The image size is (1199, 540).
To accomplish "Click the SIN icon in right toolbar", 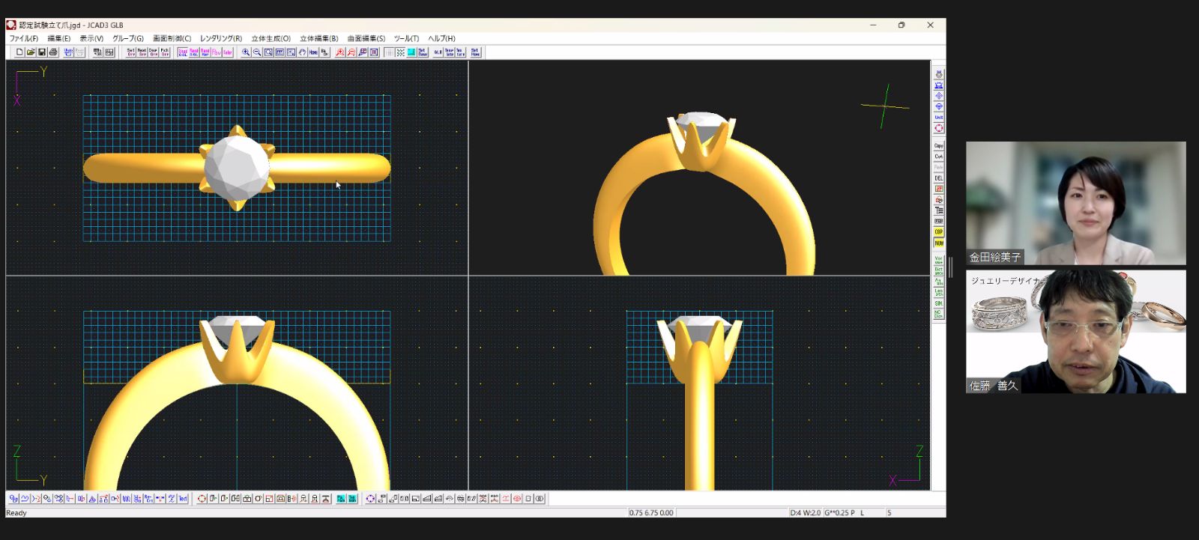I will (938, 303).
